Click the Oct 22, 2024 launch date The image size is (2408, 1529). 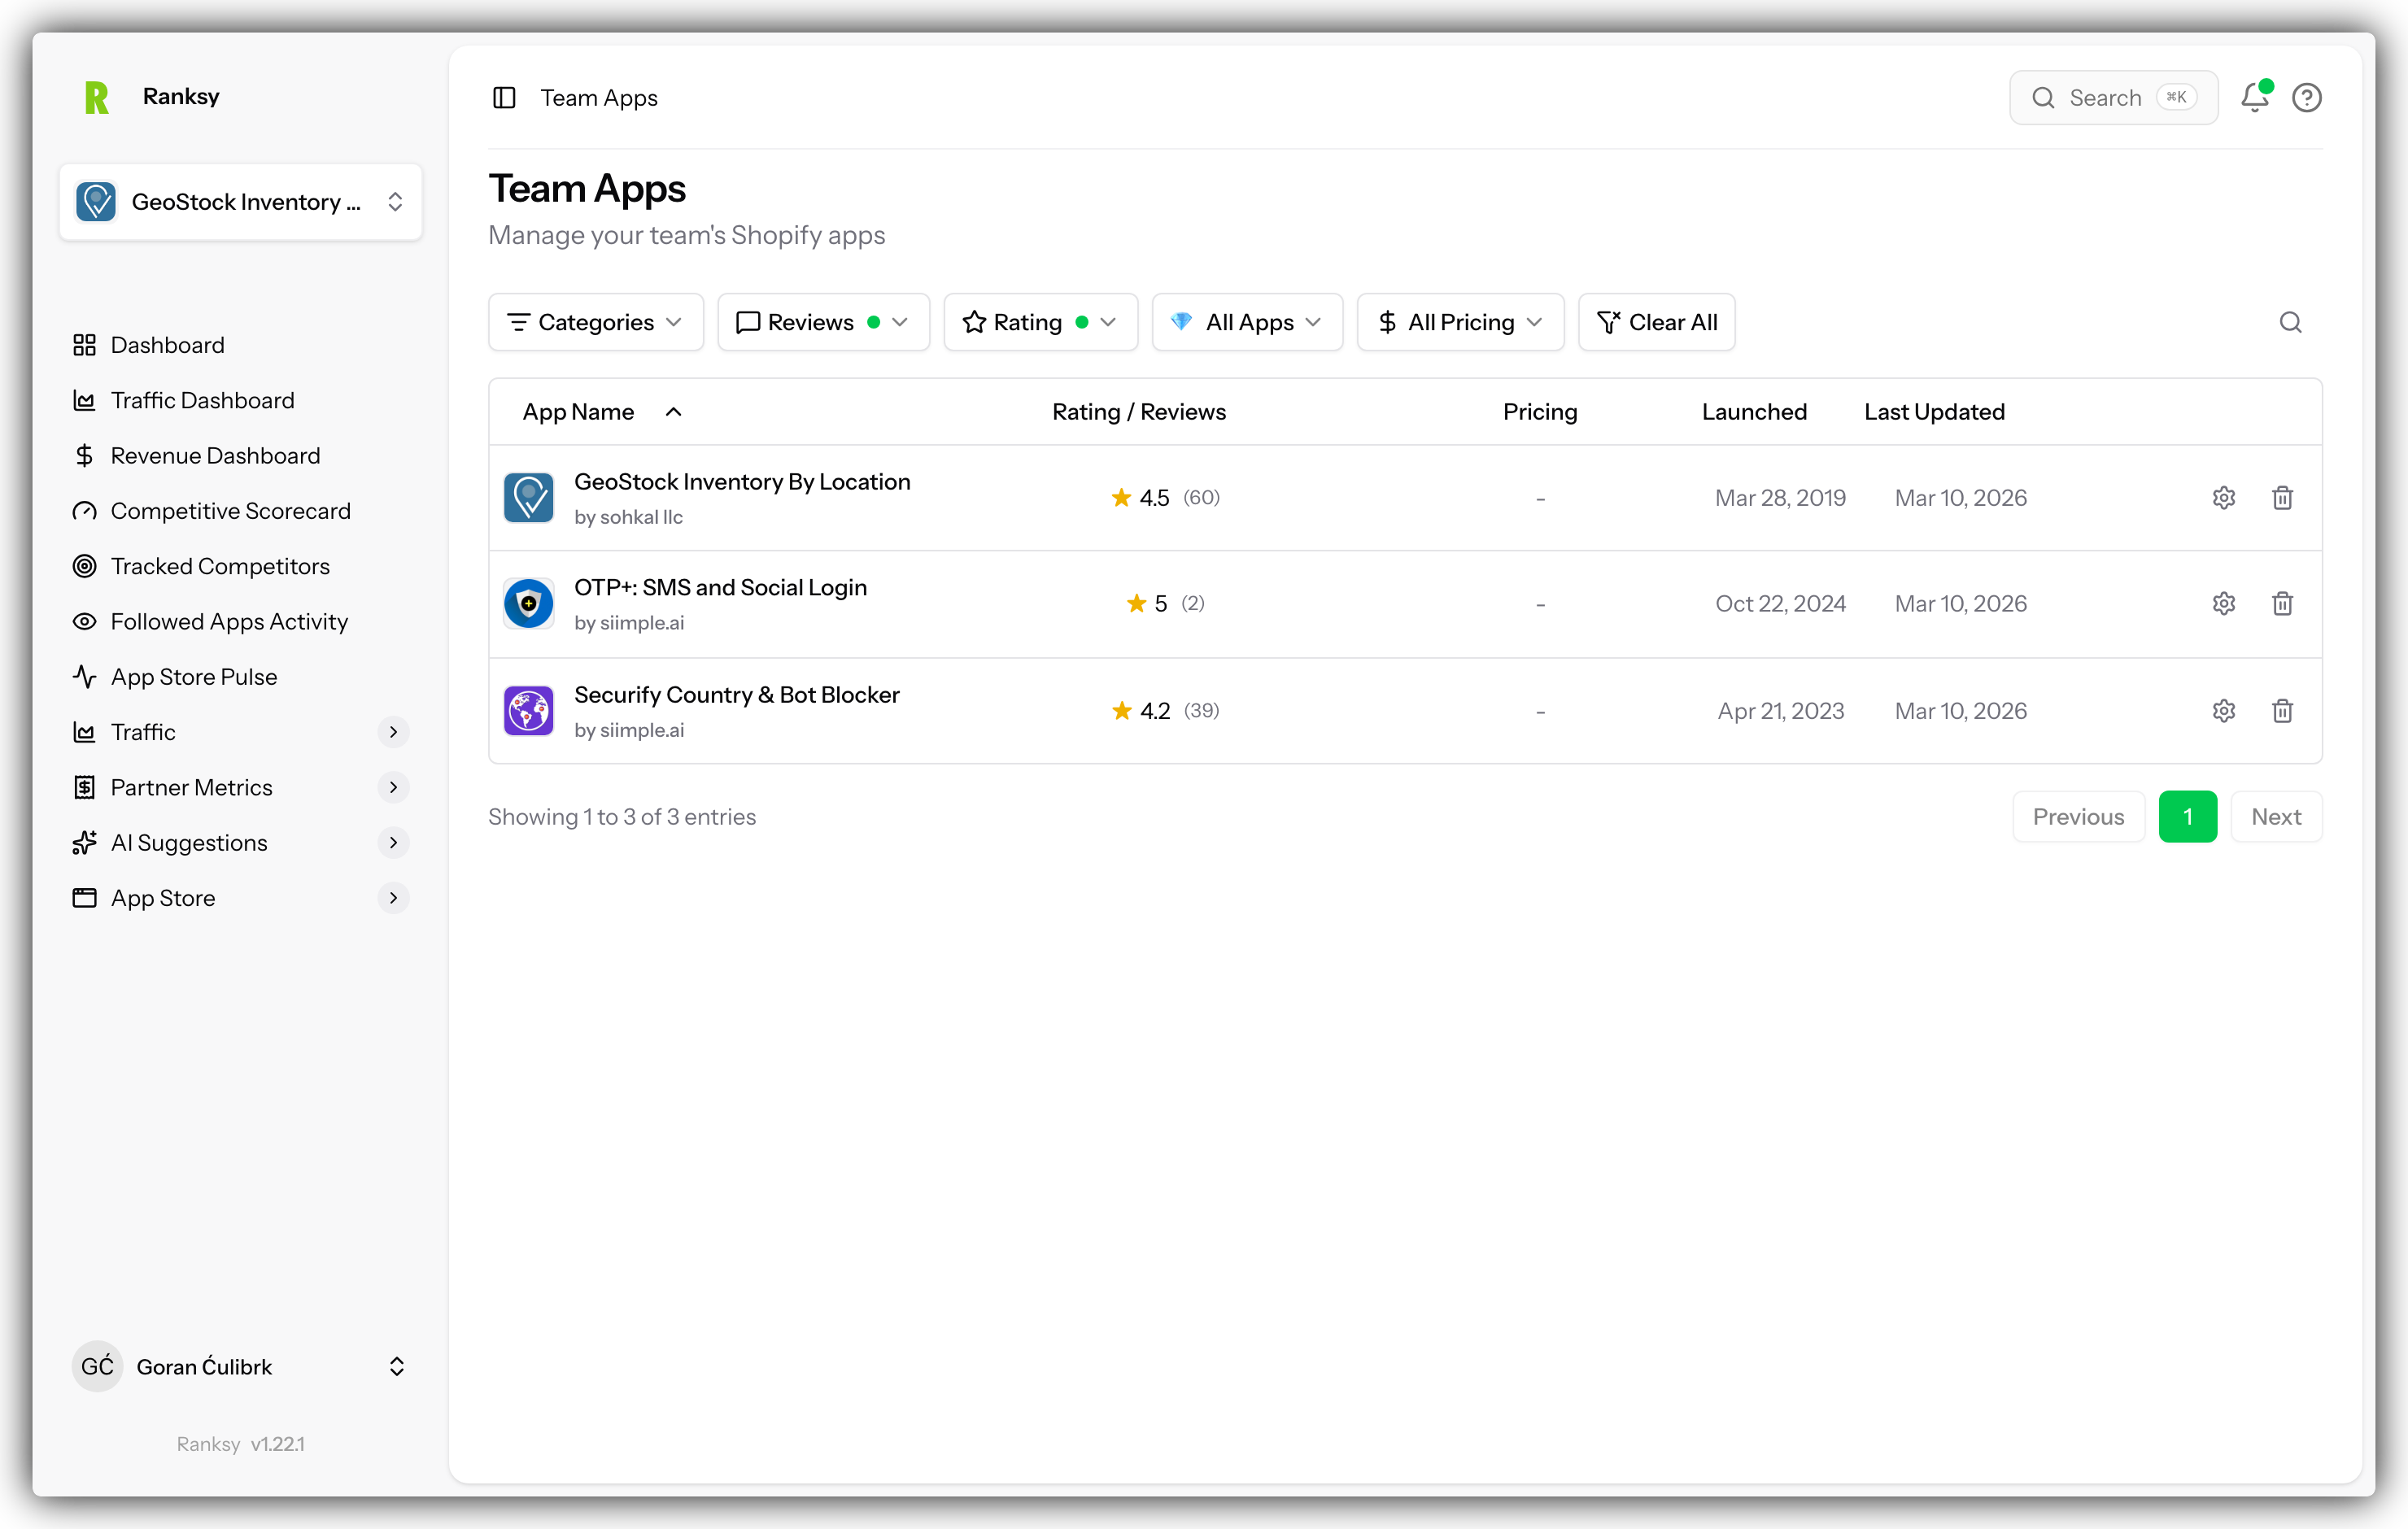pos(1780,604)
